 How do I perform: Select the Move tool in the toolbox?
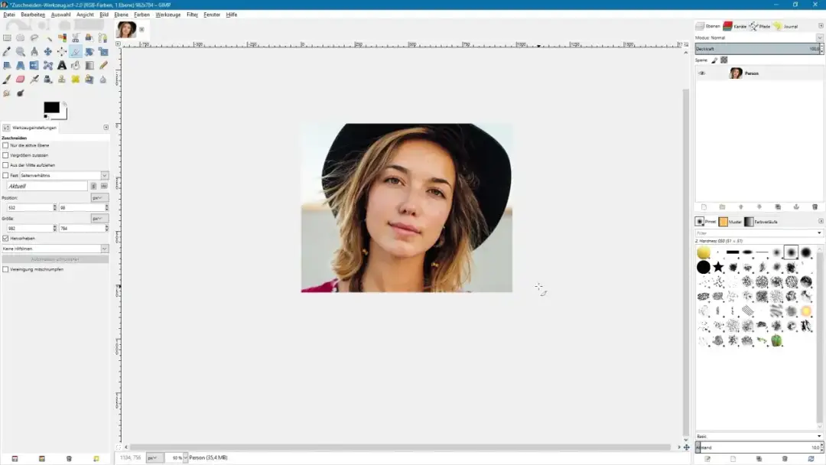[49, 52]
